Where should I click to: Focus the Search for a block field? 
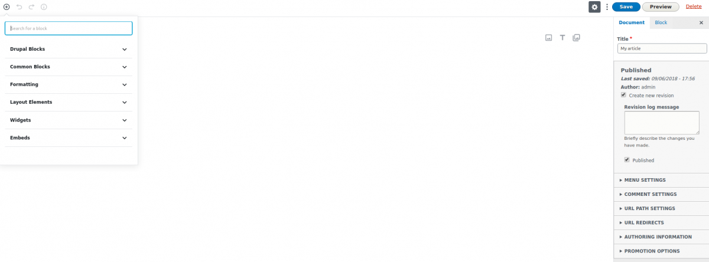[x=69, y=28]
